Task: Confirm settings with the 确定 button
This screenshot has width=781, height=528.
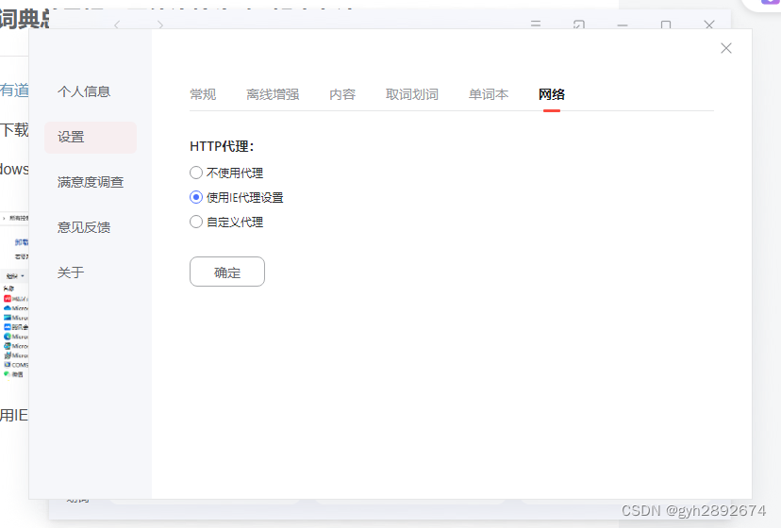Action: pyautogui.click(x=227, y=272)
